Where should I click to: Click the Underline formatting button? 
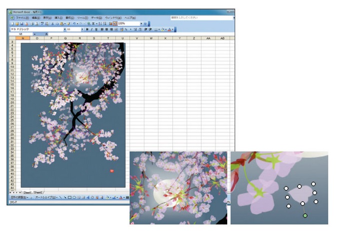point(96,29)
